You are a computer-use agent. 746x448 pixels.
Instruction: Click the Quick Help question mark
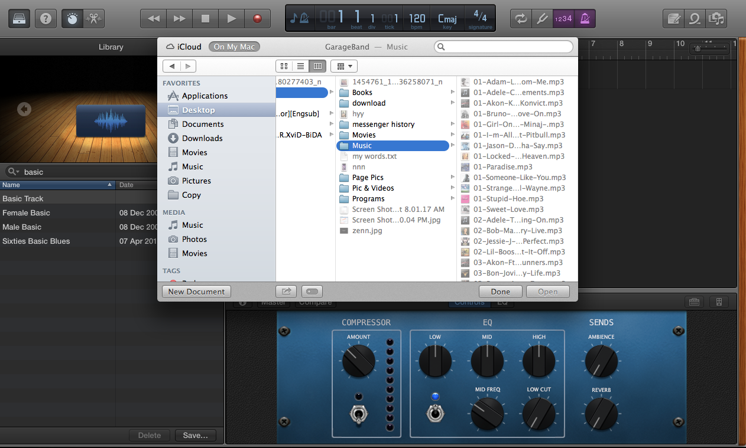tap(46, 18)
